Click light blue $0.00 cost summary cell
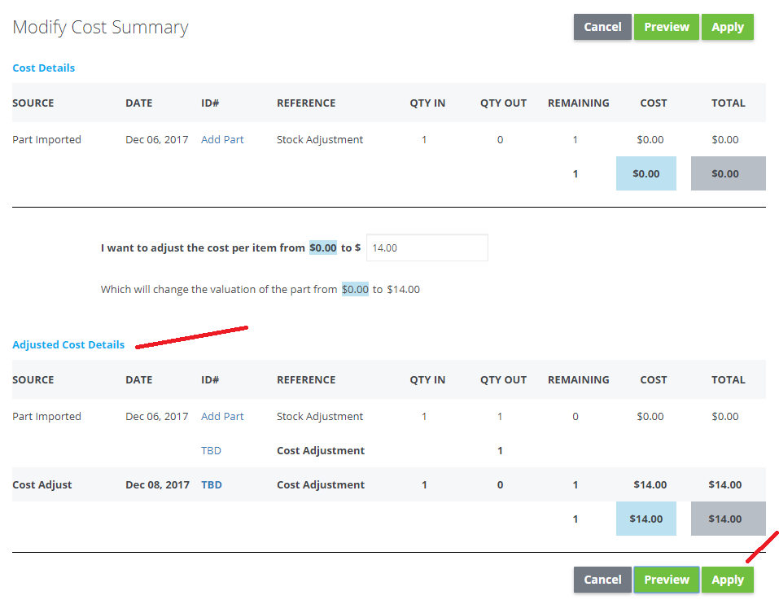The height and width of the screenshot is (600, 779). (x=646, y=173)
